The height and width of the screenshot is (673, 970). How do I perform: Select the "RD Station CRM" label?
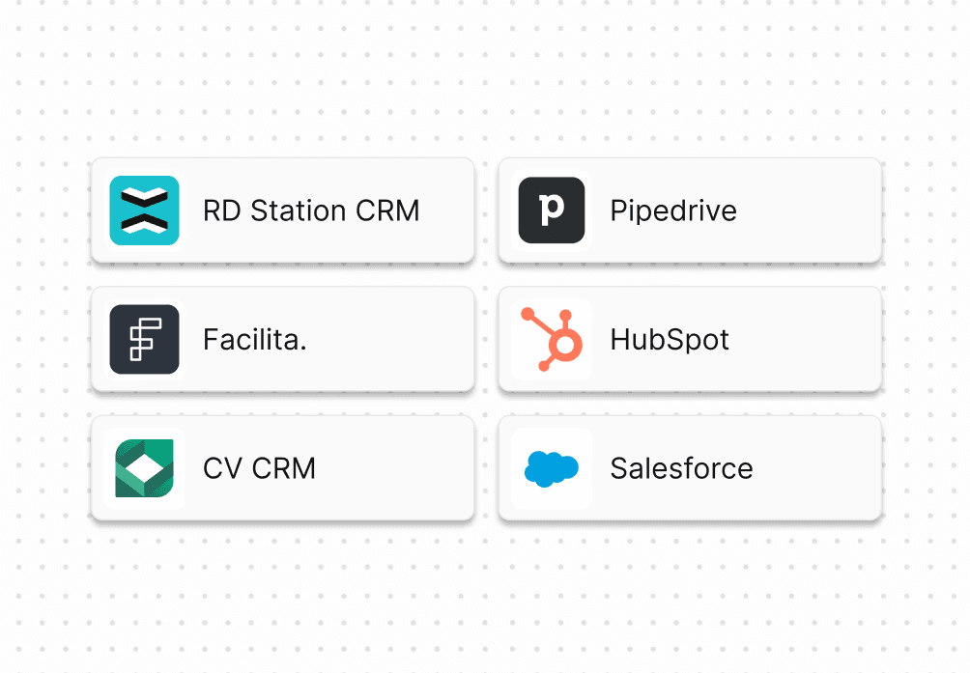point(311,210)
